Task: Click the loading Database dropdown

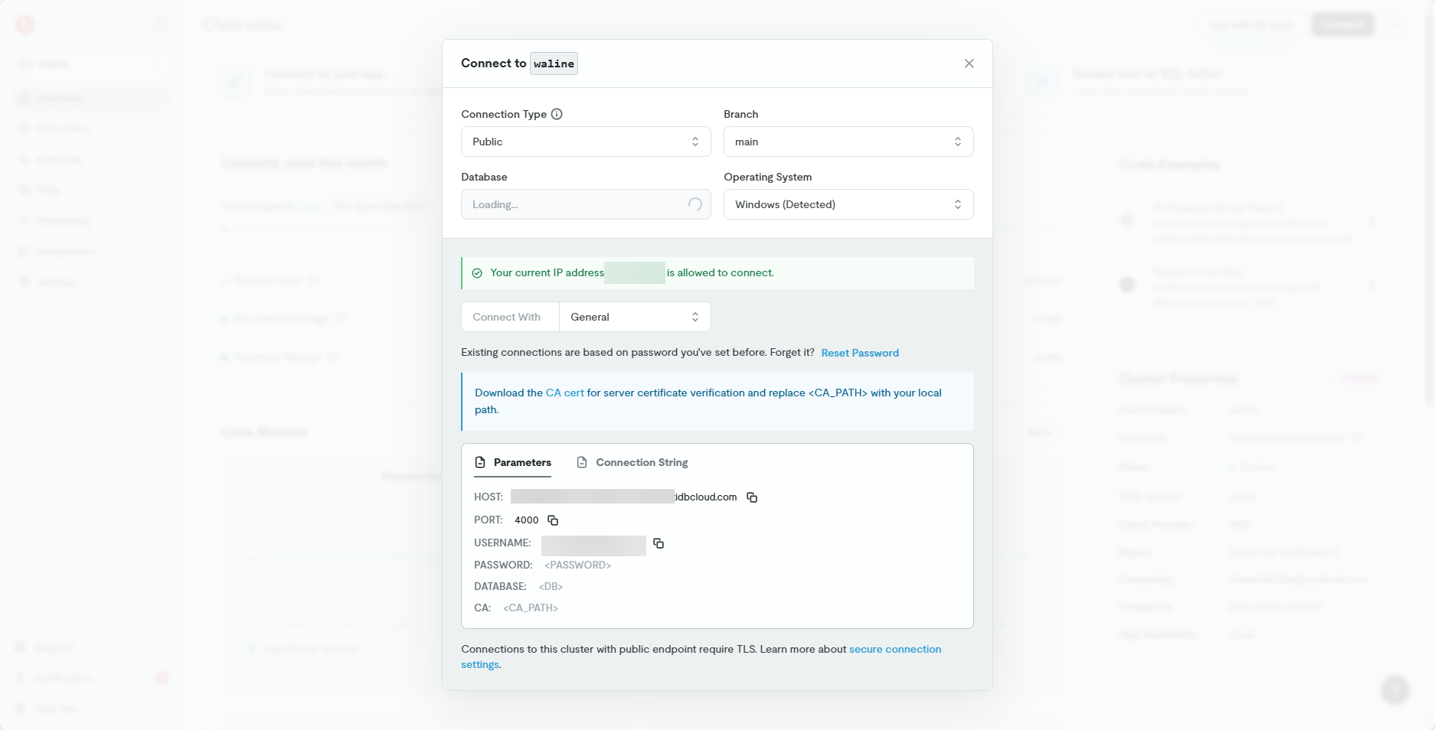Action: click(586, 204)
